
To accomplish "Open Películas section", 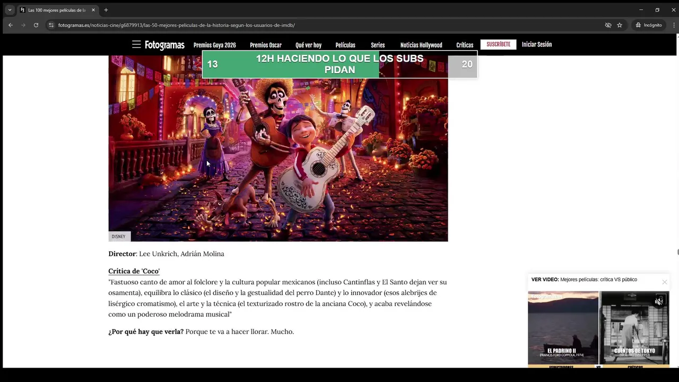I will click(x=345, y=45).
